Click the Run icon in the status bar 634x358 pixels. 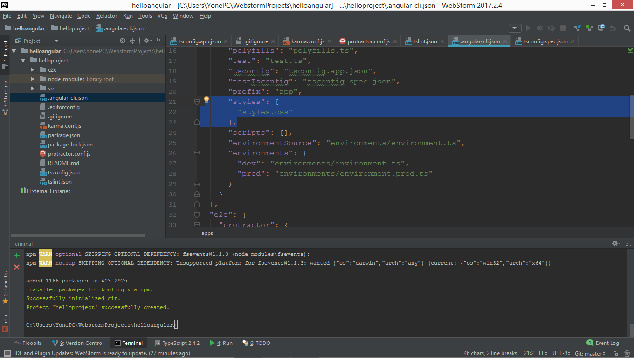pos(221,343)
